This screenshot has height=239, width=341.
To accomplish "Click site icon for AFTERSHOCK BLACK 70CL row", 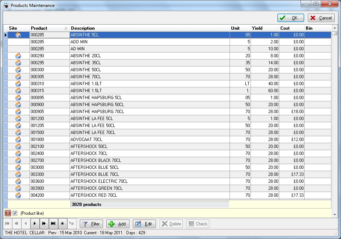I will tap(18, 160).
